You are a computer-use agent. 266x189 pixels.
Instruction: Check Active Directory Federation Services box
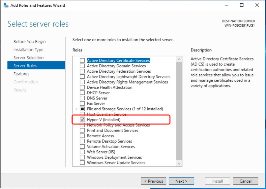point(82,71)
